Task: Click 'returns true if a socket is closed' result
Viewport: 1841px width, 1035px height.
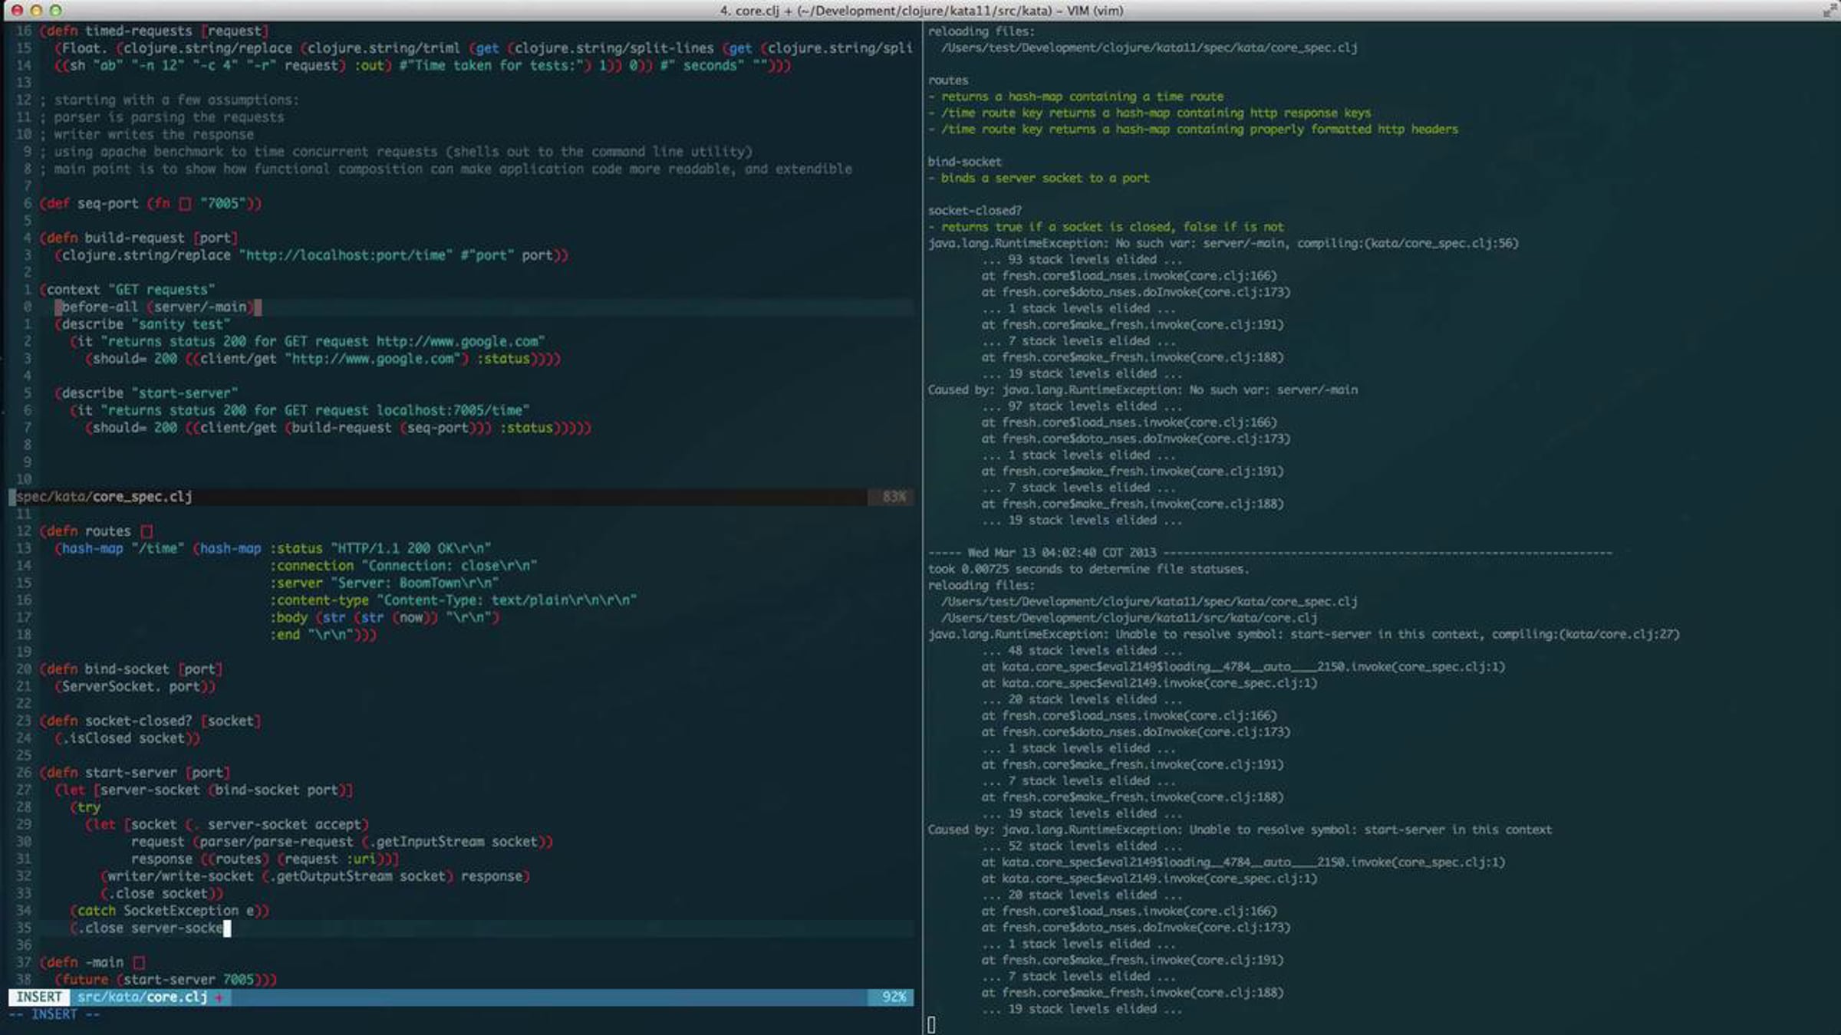Action: point(1112,227)
